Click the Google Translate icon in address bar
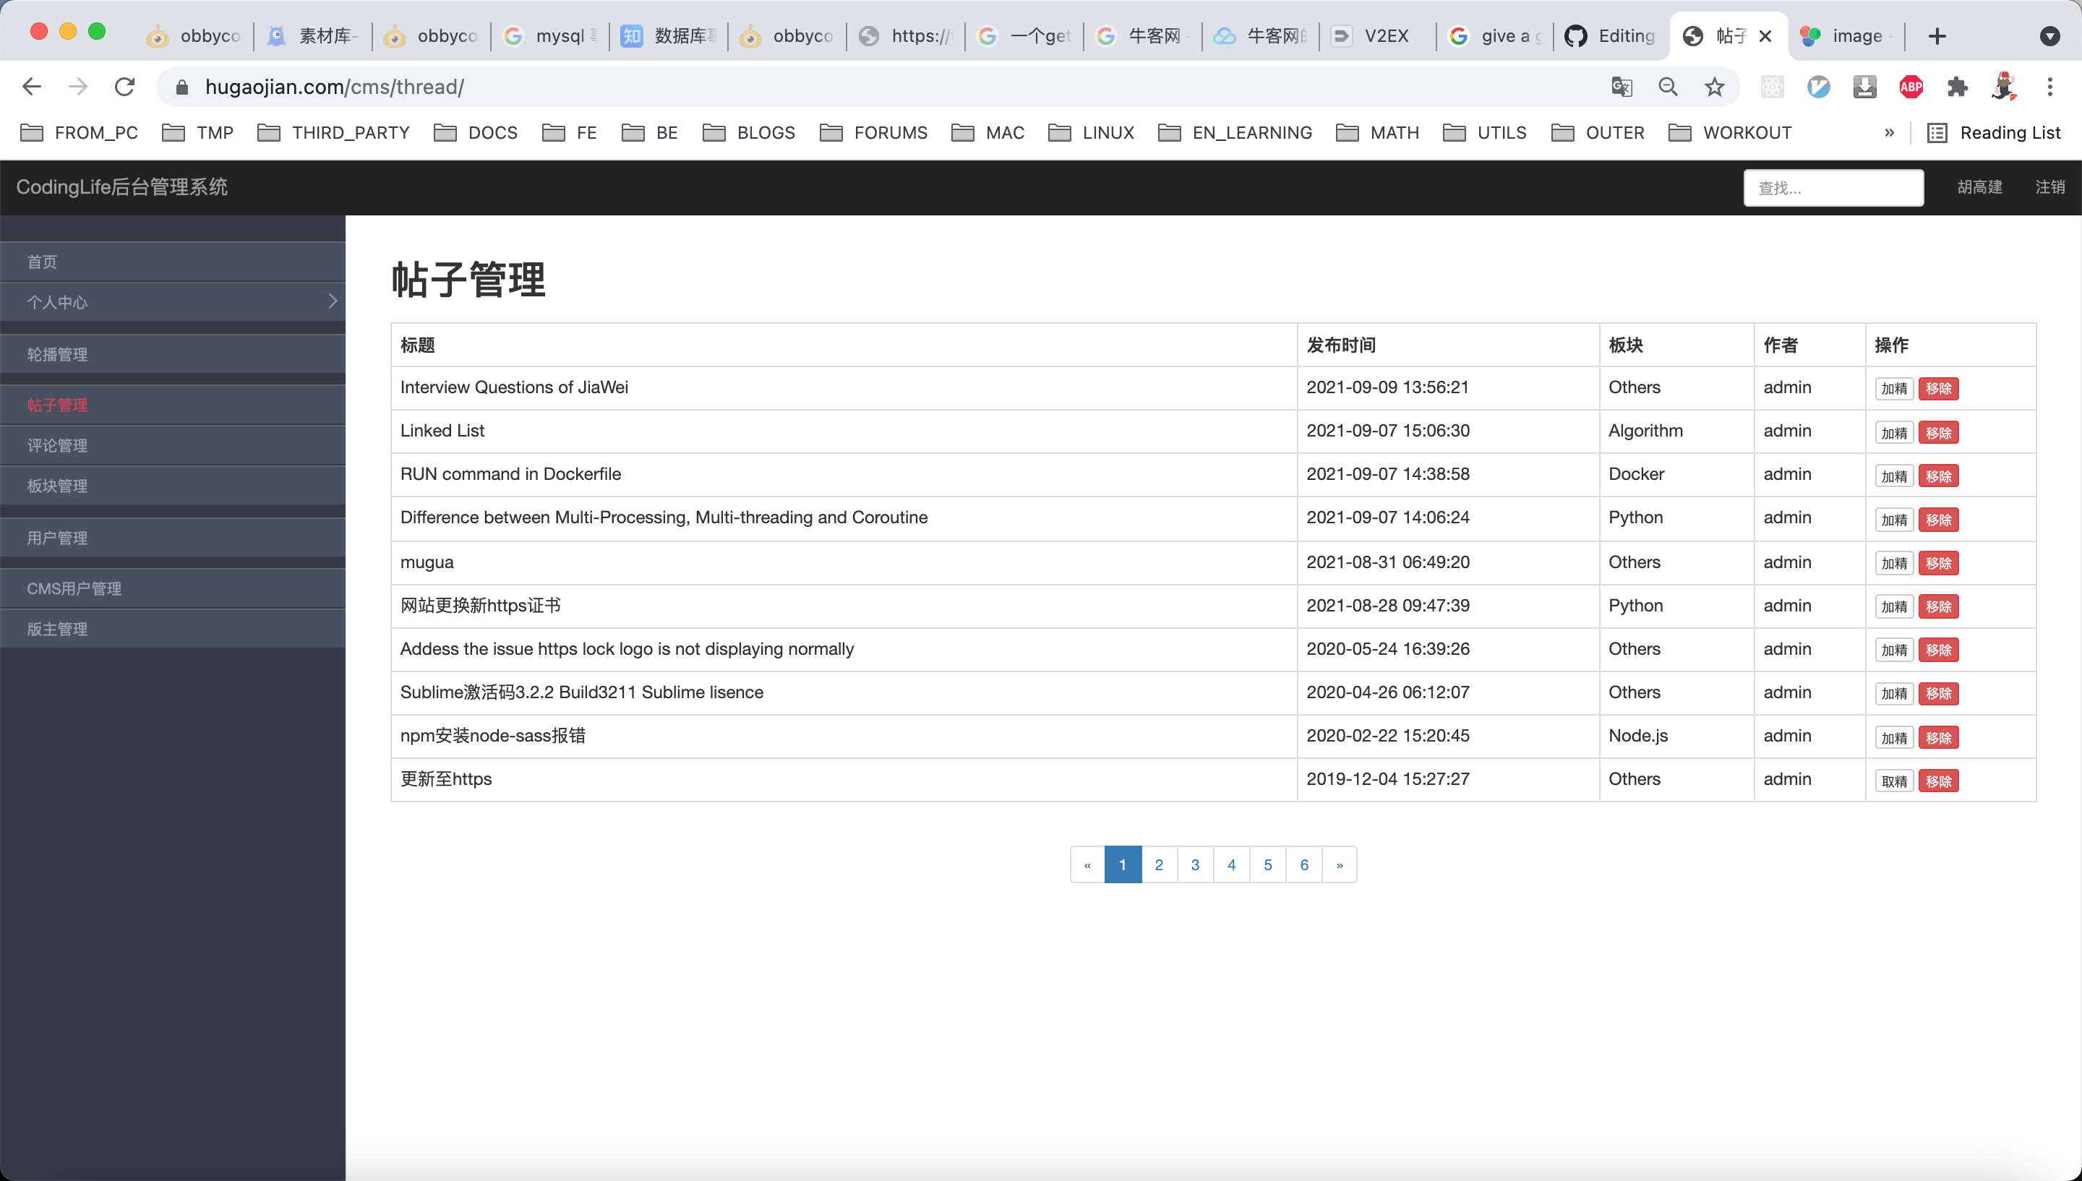The image size is (2082, 1181). point(1622,87)
